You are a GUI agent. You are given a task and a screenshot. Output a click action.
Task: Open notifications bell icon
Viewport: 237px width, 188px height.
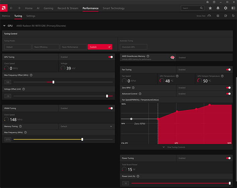point(218,8)
